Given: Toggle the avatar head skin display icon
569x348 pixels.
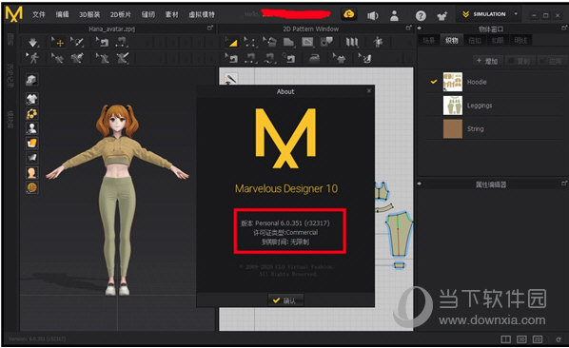Looking at the screenshot, I should (32, 172).
